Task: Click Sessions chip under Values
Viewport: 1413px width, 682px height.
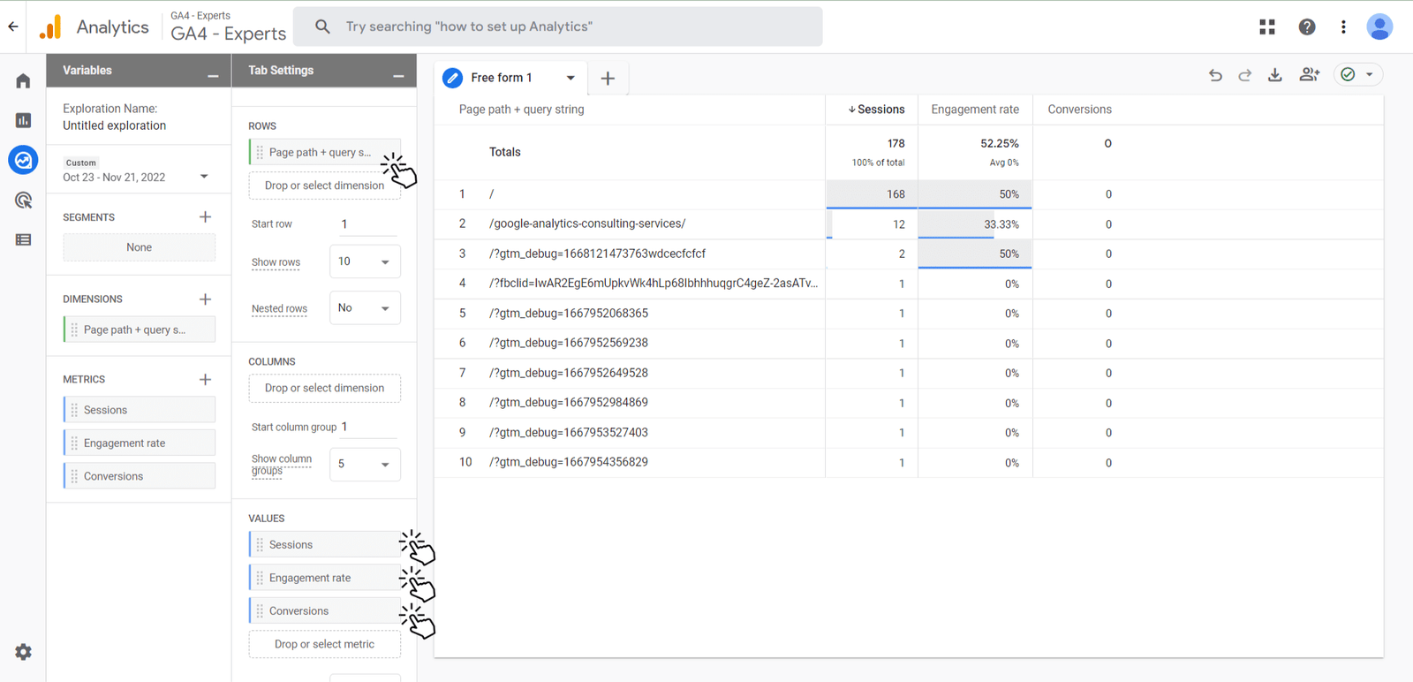Action: tap(324, 544)
